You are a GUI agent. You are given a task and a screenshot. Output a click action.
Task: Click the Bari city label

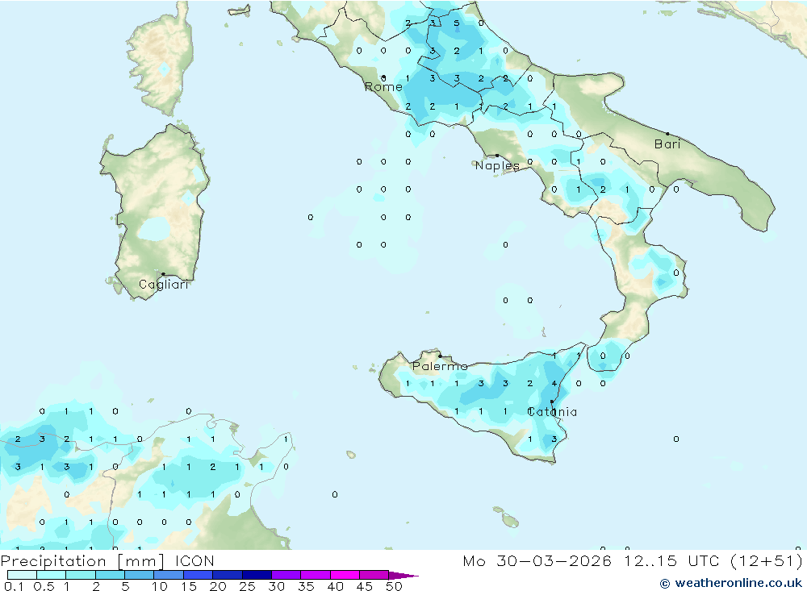pos(667,144)
